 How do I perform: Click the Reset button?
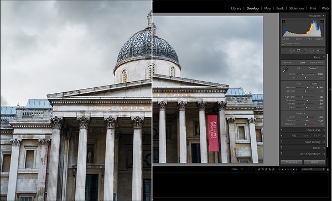pos(314,162)
